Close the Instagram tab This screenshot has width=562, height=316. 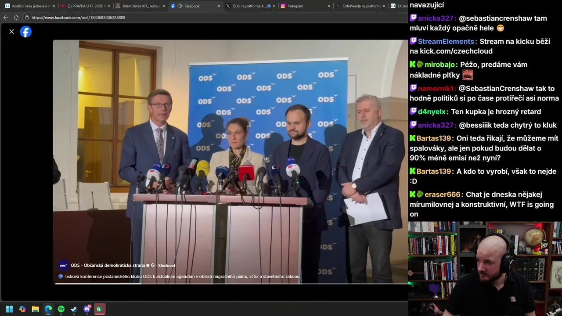tap(329, 6)
